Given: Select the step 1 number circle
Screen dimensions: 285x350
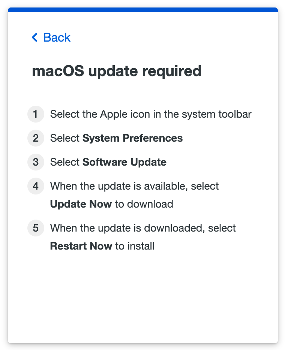Looking at the screenshot, I should tap(36, 114).
